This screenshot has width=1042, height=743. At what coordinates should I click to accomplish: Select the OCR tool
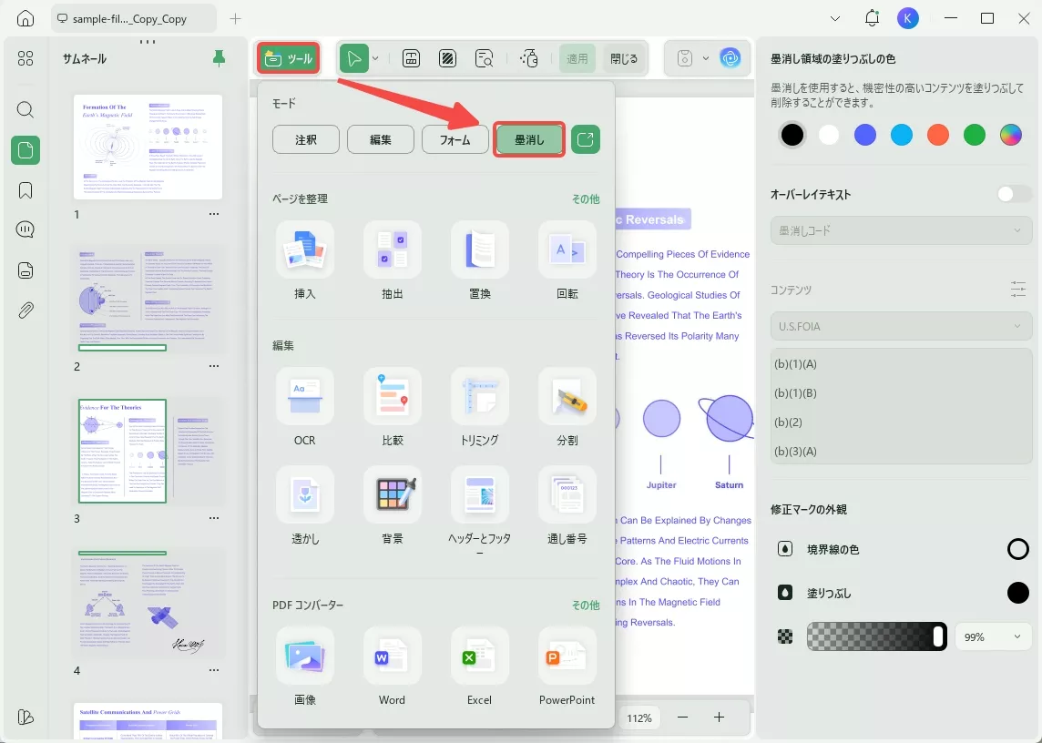tap(304, 407)
